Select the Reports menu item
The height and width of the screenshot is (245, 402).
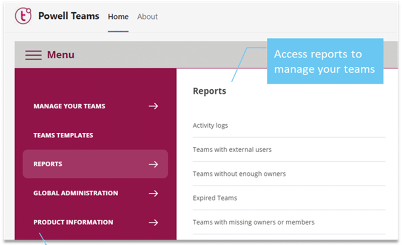coord(95,164)
